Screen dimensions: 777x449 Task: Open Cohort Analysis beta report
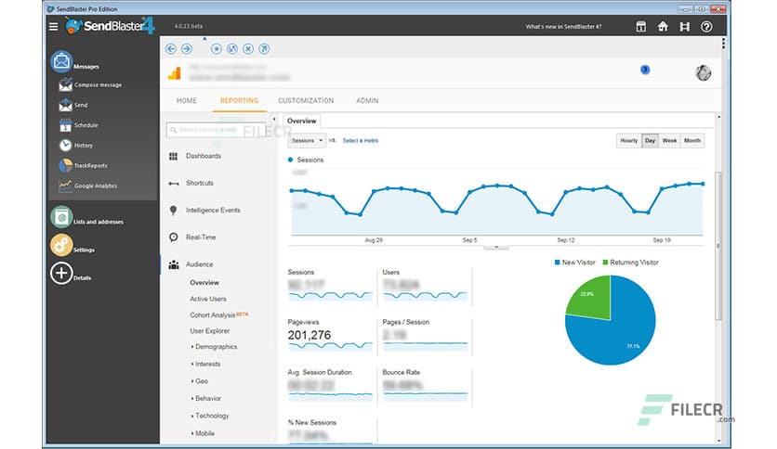coord(219,315)
